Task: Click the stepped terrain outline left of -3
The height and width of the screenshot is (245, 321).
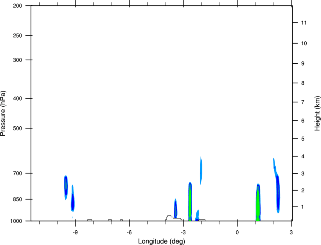Action: pyautogui.click(x=174, y=218)
